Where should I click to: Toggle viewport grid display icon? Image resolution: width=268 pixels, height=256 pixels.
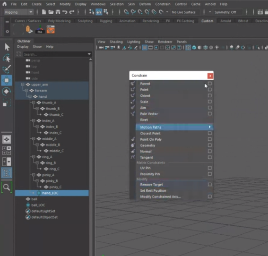[145, 48]
